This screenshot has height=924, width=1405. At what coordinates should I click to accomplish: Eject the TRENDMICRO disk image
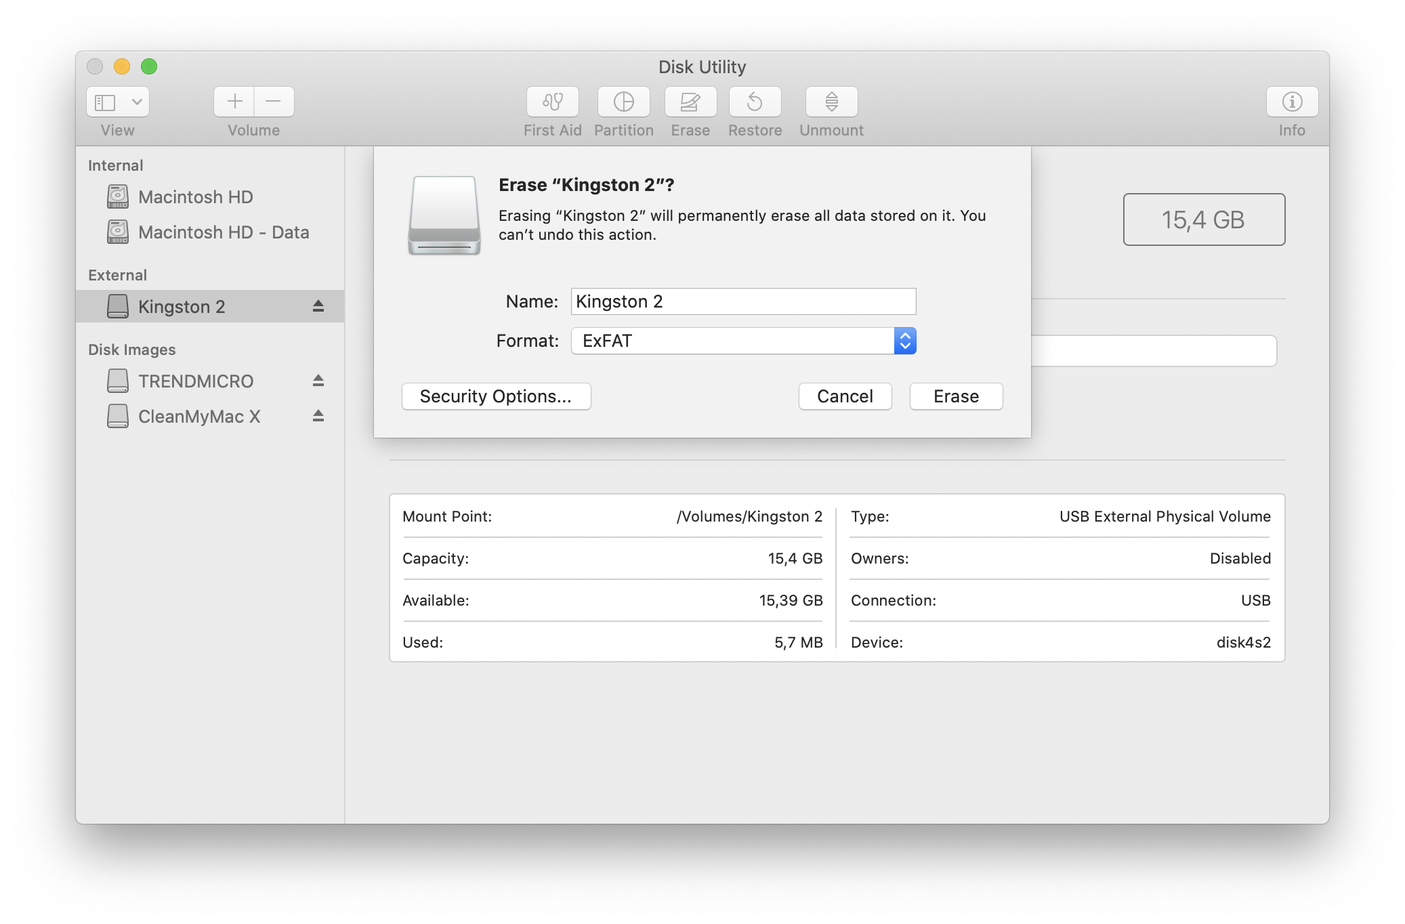318,381
